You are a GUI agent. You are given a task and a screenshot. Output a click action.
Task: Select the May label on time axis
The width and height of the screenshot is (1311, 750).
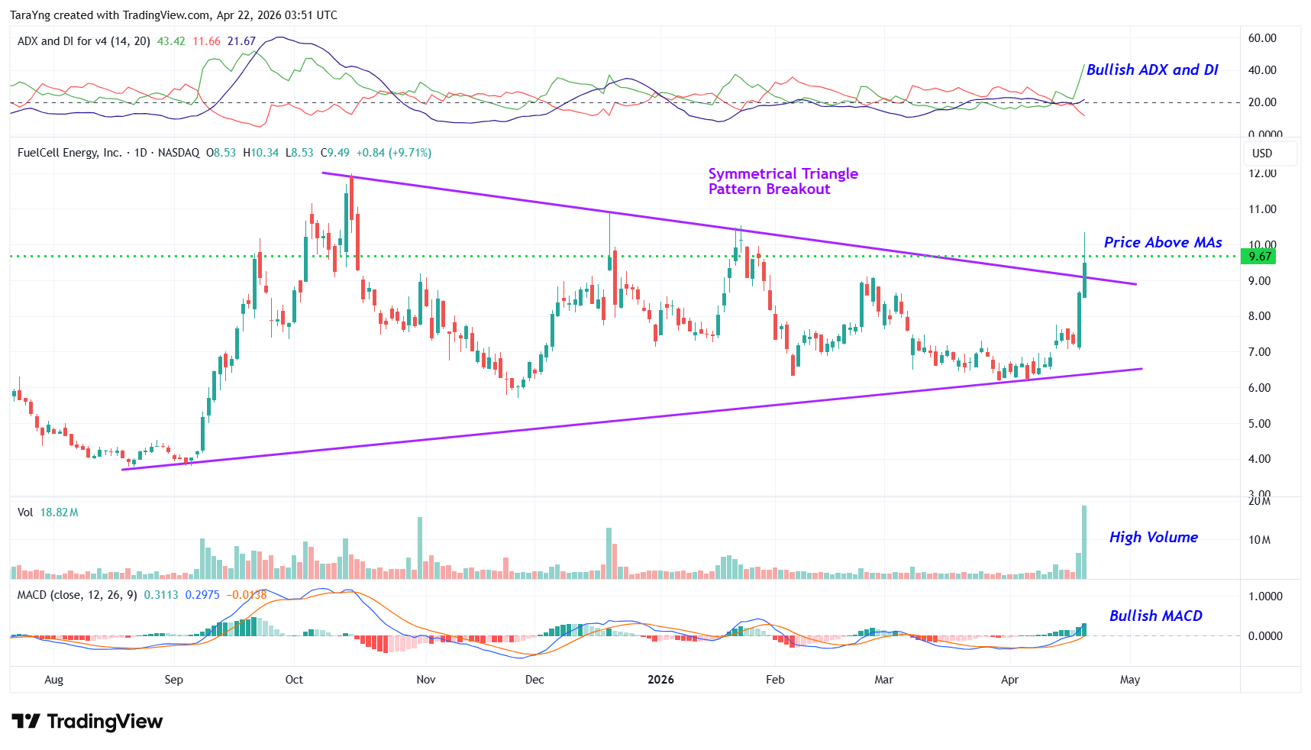(1129, 680)
